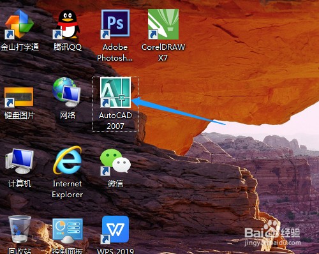
Task: Select the WPS 2019 shortcut icon
Action: click(115, 230)
